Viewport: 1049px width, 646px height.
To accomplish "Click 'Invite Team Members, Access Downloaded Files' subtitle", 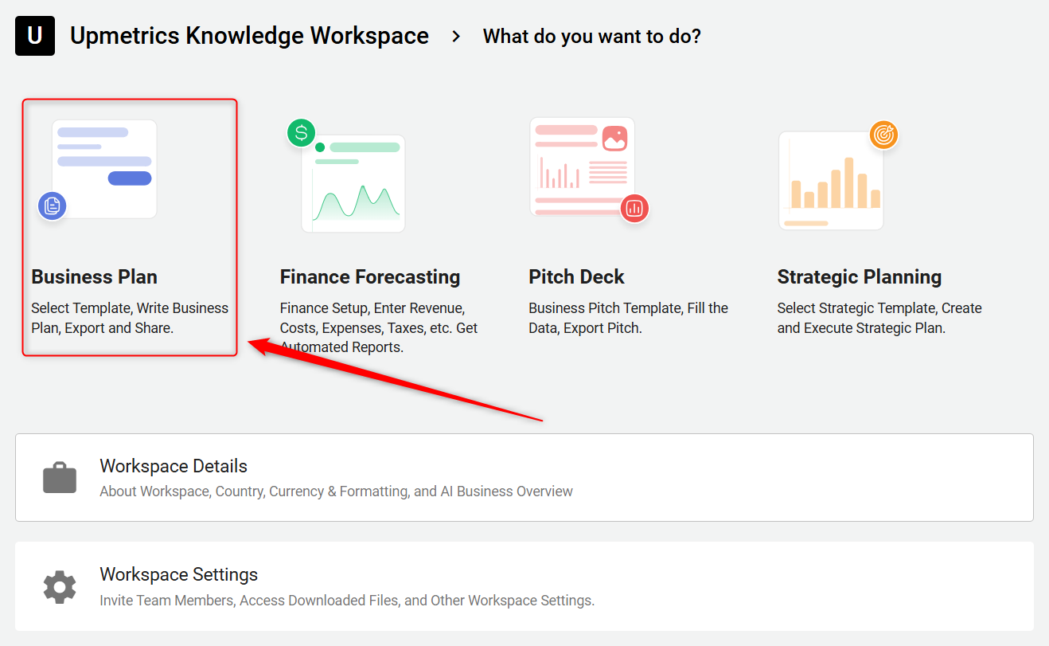I will click(347, 600).
